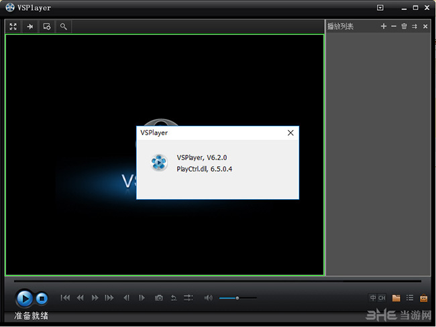Capture a snapshot with camera icon

pos(159,298)
